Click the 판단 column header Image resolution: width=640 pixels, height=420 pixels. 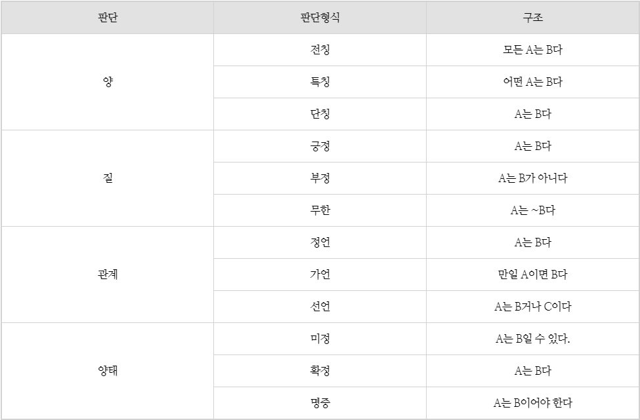tap(108, 18)
